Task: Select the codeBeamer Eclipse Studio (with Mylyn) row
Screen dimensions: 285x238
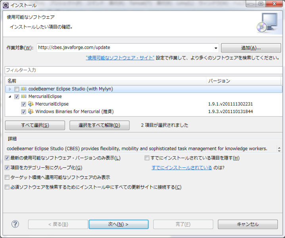Action: pyautogui.click(x=144, y=89)
